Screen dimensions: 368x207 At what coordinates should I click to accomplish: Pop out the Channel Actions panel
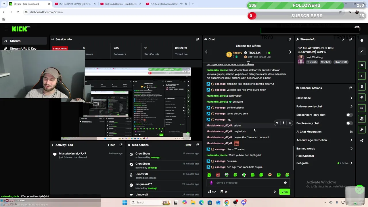(x=350, y=88)
